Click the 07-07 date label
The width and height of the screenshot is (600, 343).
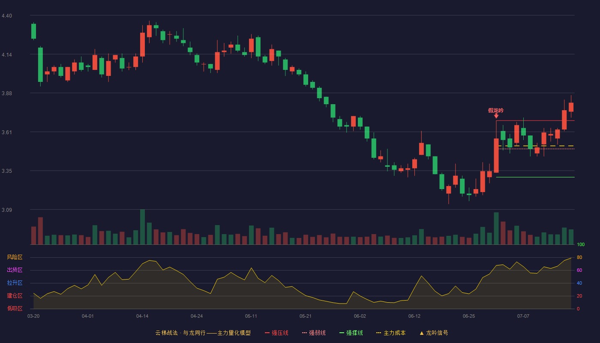click(x=523, y=316)
